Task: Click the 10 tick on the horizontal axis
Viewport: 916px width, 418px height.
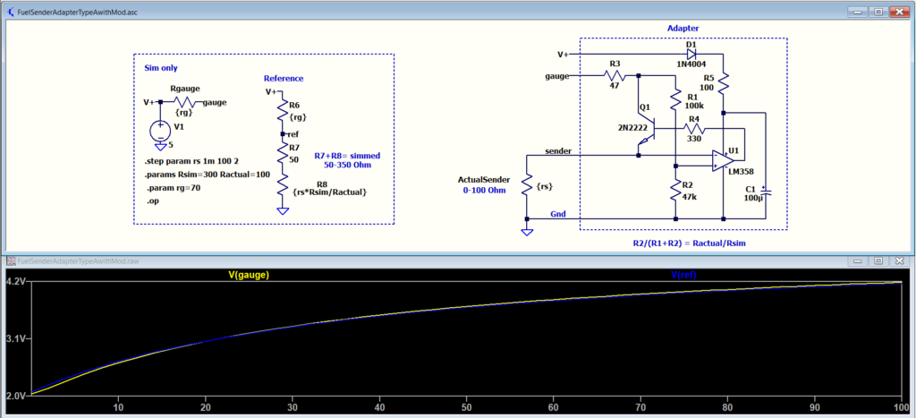Action: point(119,407)
